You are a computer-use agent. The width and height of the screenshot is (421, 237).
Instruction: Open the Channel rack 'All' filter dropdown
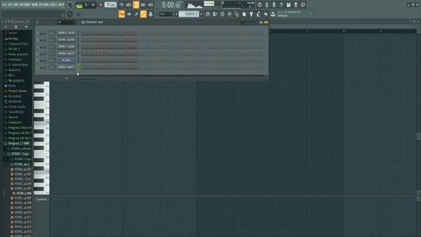pyautogui.click(x=66, y=22)
